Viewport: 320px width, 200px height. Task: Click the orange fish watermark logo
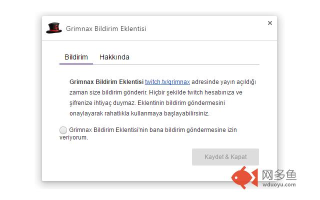point(244,177)
